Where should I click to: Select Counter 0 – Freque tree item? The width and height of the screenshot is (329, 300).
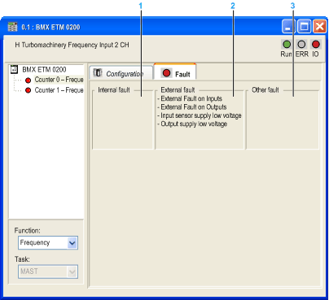click(59, 80)
